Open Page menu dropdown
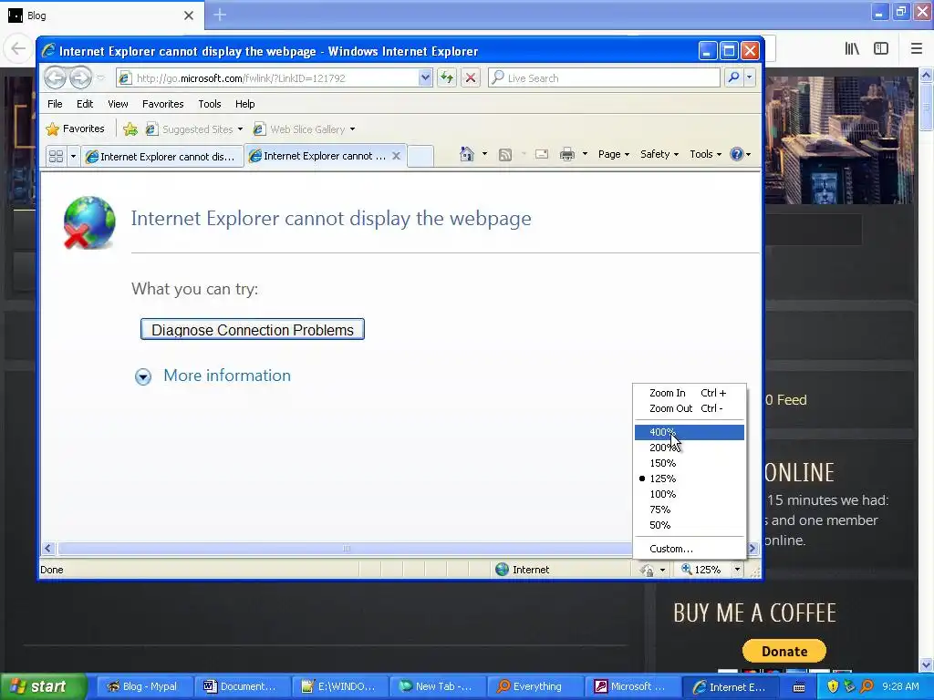This screenshot has height=700, width=934. tap(614, 154)
